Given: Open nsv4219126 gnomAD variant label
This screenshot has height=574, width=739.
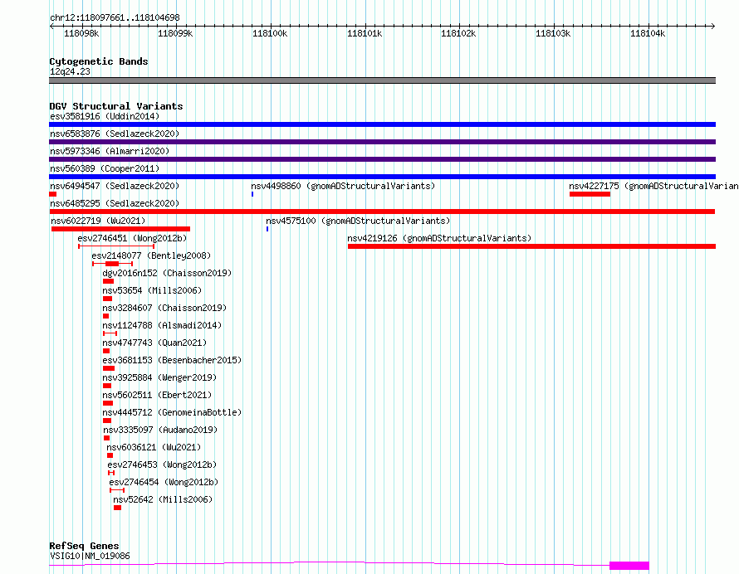Looking at the screenshot, I should (x=439, y=238).
